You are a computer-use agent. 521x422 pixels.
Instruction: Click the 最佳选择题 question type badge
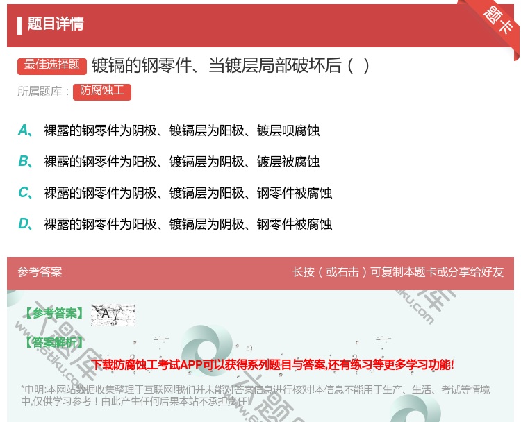pyautogui.click(x=52, y=66)
